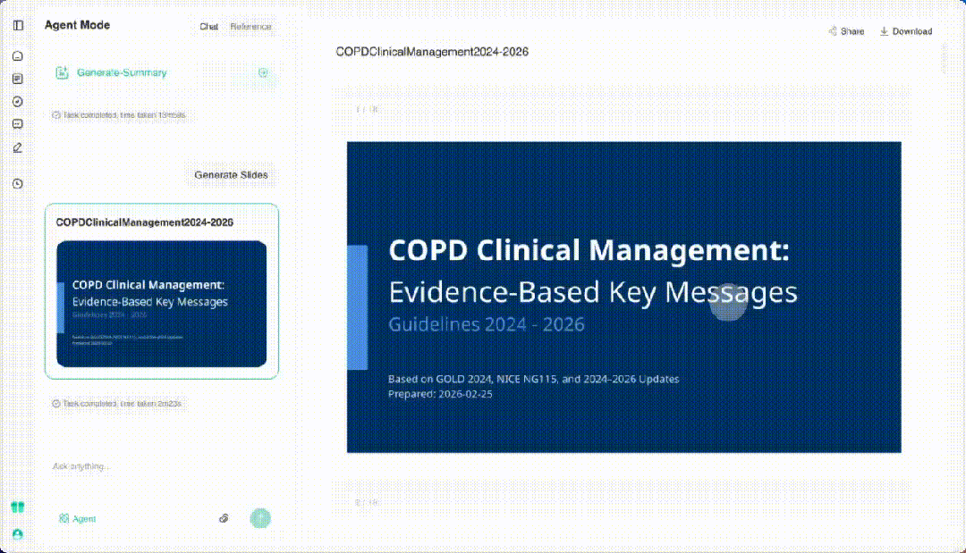
Task: Click arrow icon beside Generate-Summary
Action: [263, 72]
